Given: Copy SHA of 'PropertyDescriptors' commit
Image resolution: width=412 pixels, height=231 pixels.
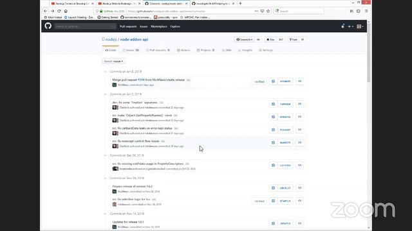Looking at the screenshot, I should 273,166.
